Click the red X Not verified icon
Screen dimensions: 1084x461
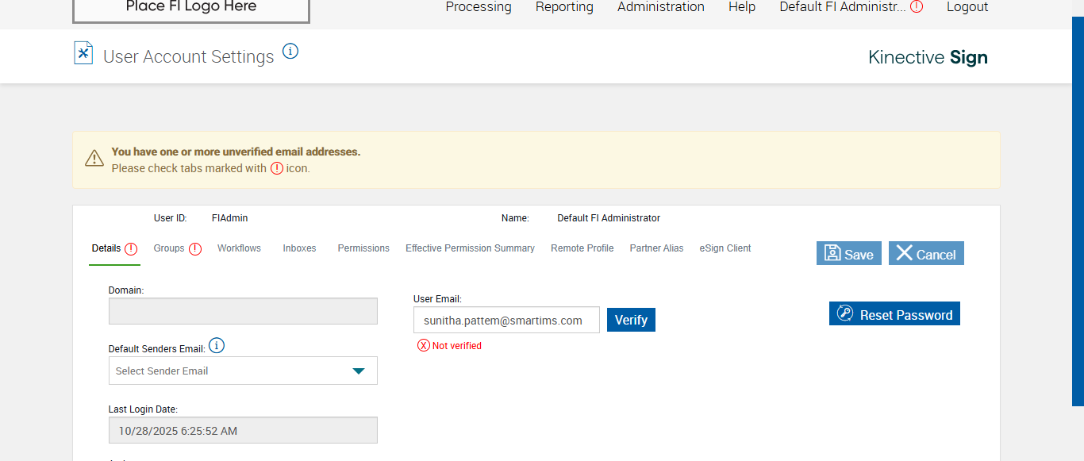coord(424,345)
